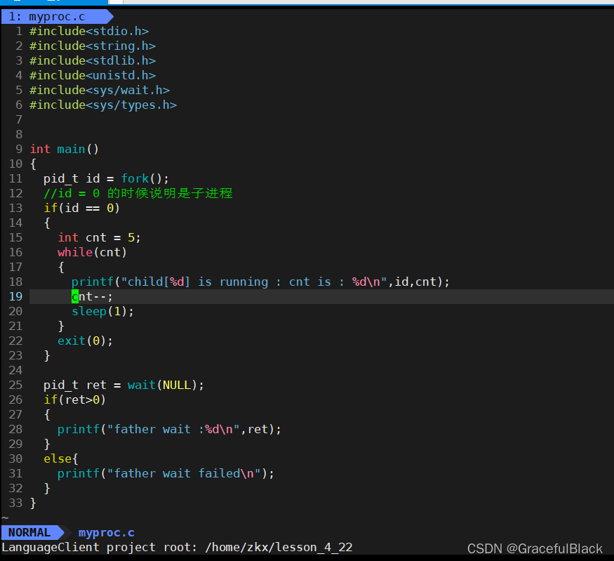
Task: Click the 'LanguageClient project root' message
Action: (177, 547)
